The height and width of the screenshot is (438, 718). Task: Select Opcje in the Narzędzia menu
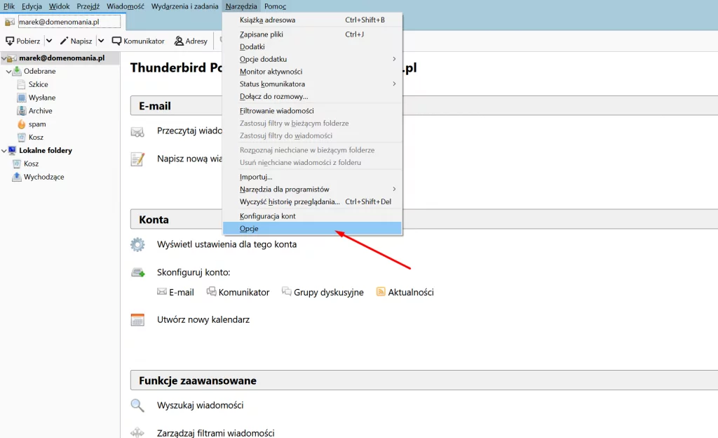click(312, 229)
